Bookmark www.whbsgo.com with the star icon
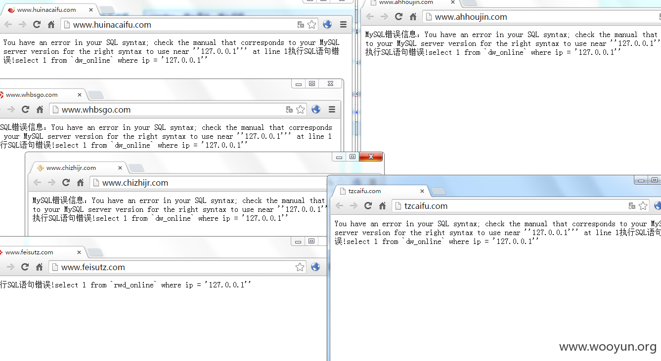The image size is (661, 361). point(301,110)
